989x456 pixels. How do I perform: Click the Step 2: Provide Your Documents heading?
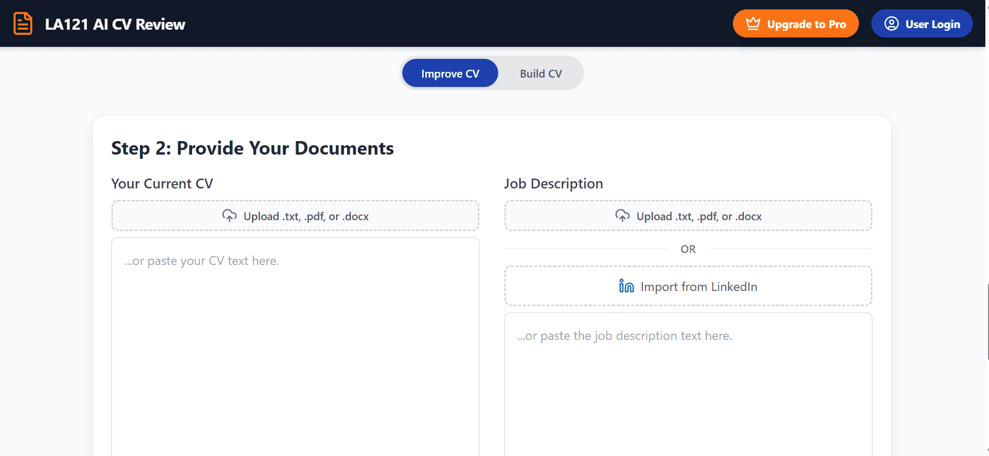pos(252,148)
